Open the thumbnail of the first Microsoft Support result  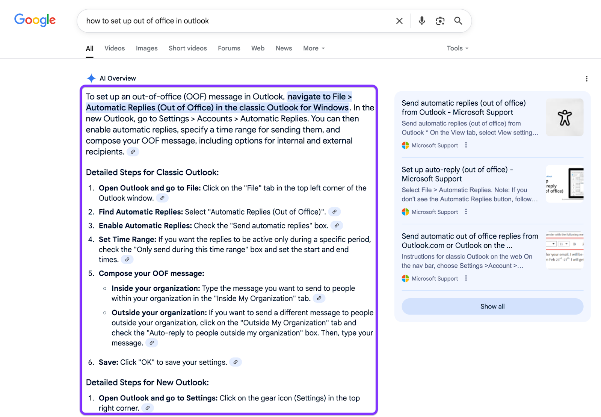click(564, 117)
